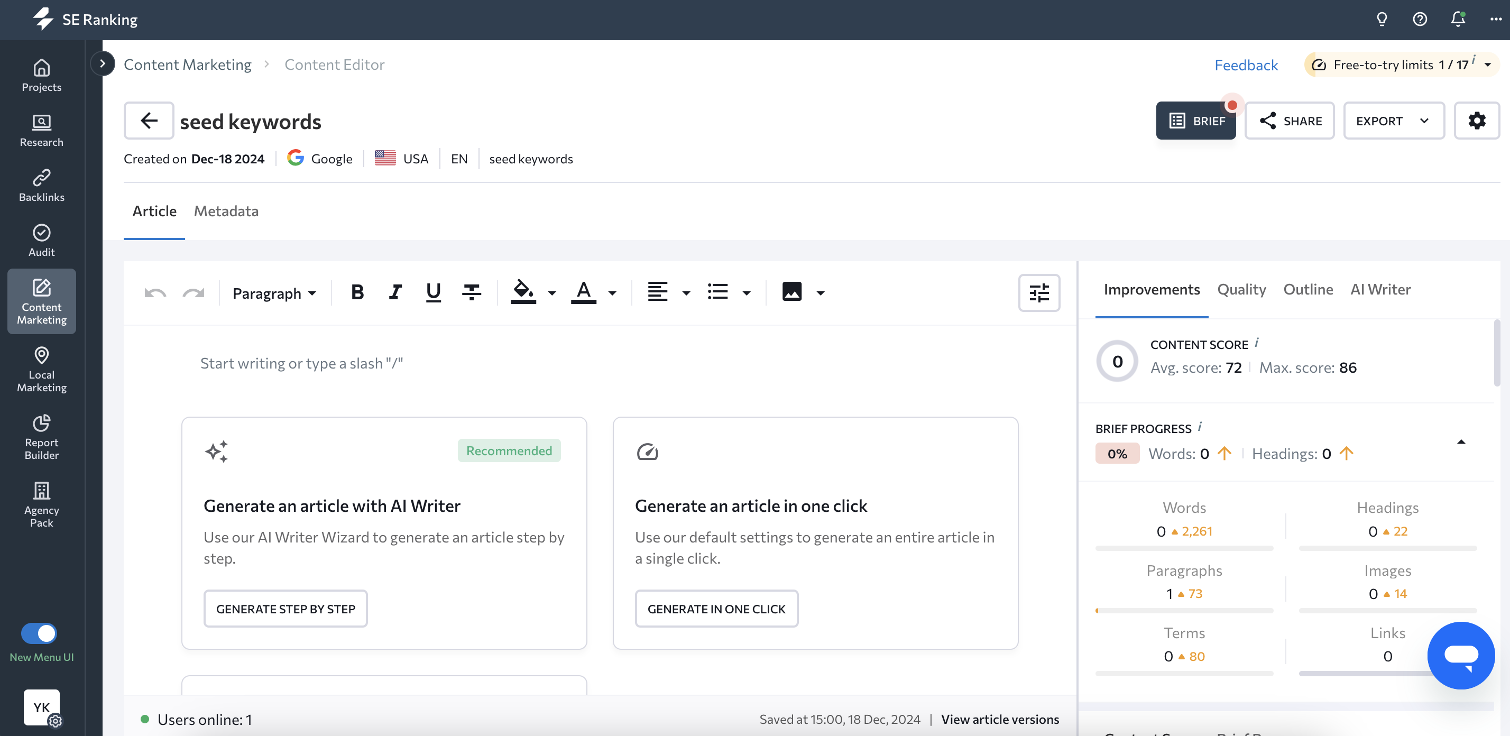Expand the Free-to-try limits dropdown
The height and width of the screenshot is (736, 1510).
1488,65
